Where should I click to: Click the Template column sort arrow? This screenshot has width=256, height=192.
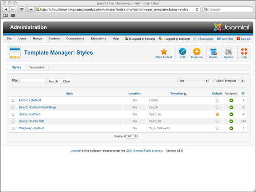(185, 94)
